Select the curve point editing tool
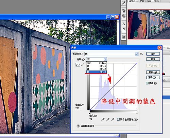This screenshot has width=170, height=138. [78, 65]
